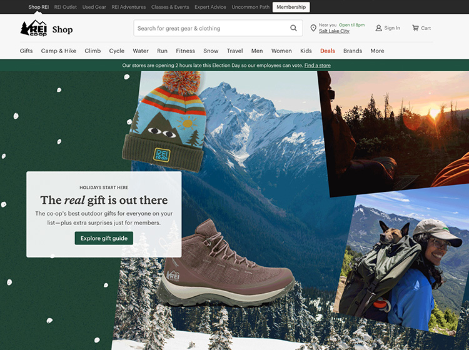
Task: Open the Run menu
Action: pos(162,51)
